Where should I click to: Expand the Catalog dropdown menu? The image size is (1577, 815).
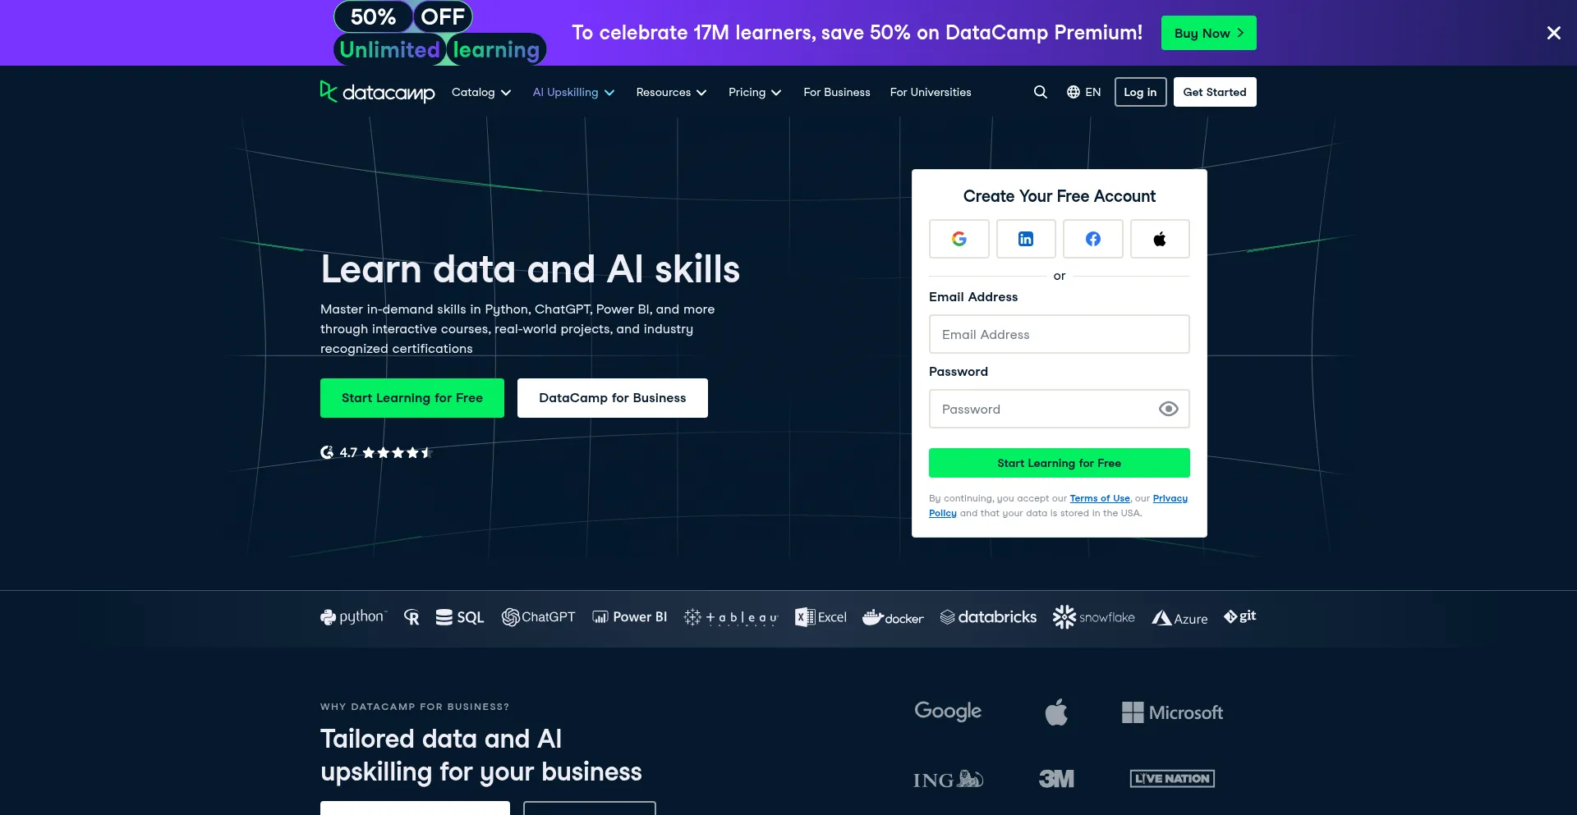coord(481,92)
